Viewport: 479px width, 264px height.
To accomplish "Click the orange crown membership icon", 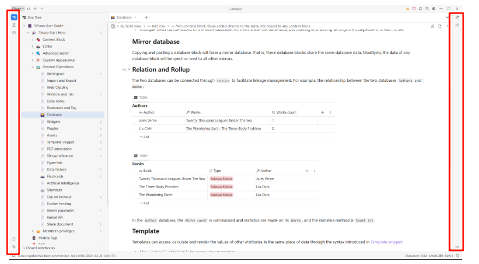I will pyautogui.click(x=408, y=9).
